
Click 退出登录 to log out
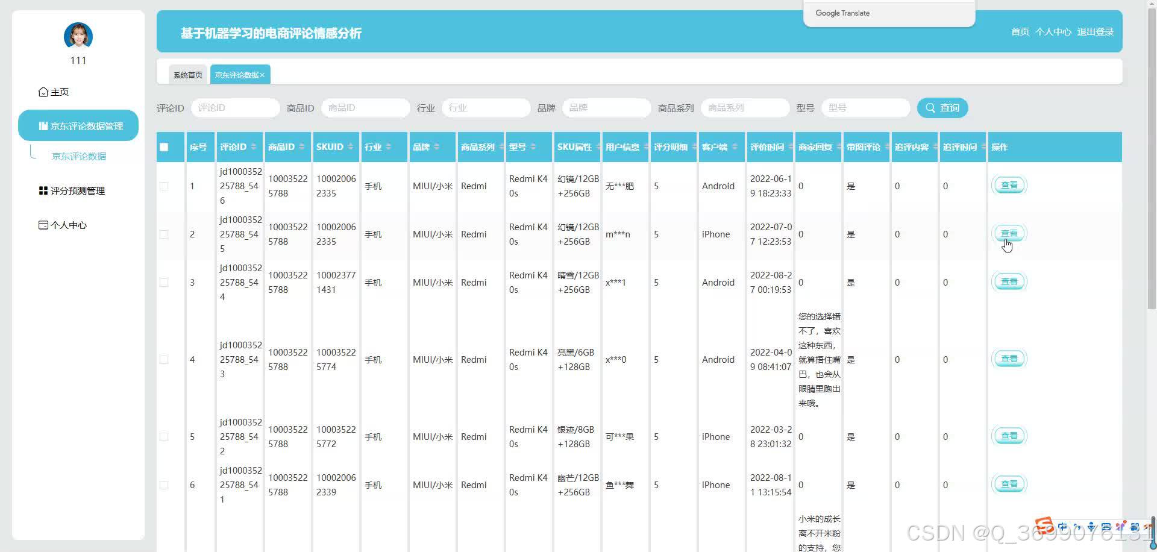(1096, 31)
